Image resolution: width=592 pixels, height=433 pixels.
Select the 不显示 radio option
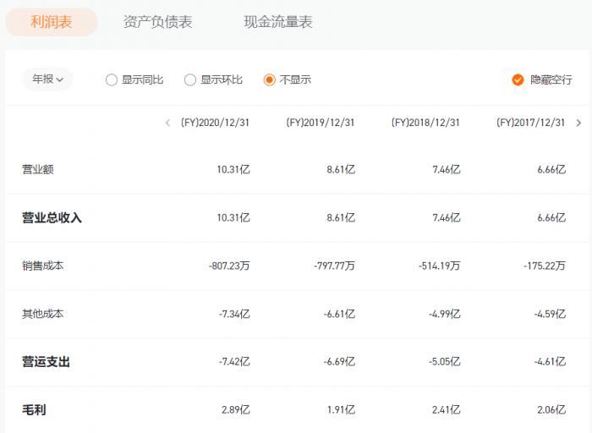[x=270, y=79]
